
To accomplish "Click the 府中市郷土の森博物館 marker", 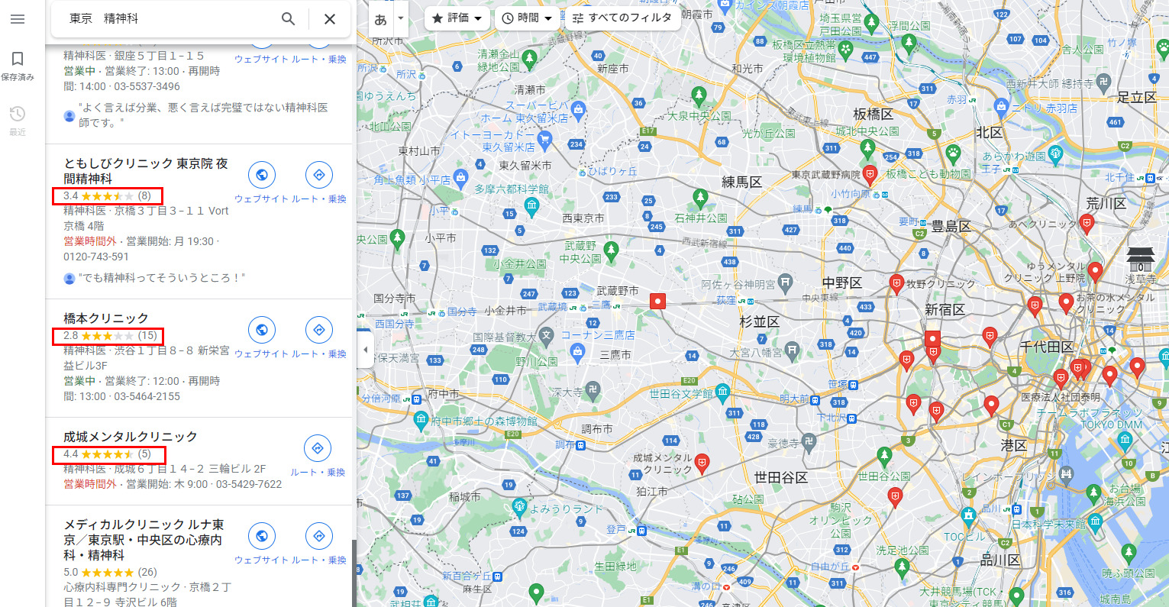I will coord(421,420).
